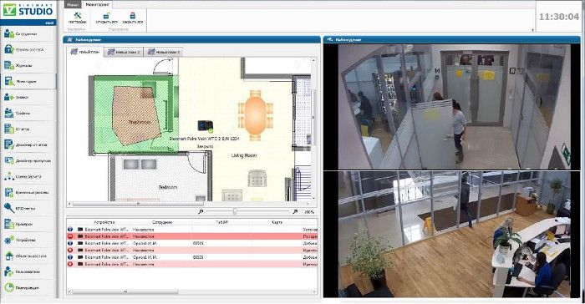
Task: Switch to the Новый план 2 tab
Action: coord(124,53)
